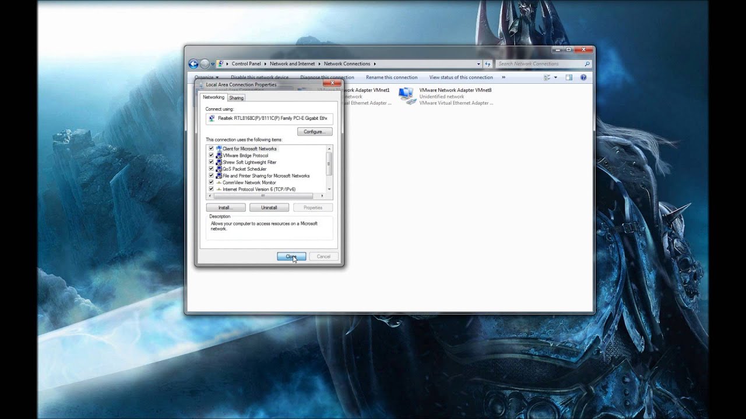The height and width of the screenshot is (419, 746).
Task: Click View status of this connection
Action: [461, 77]
